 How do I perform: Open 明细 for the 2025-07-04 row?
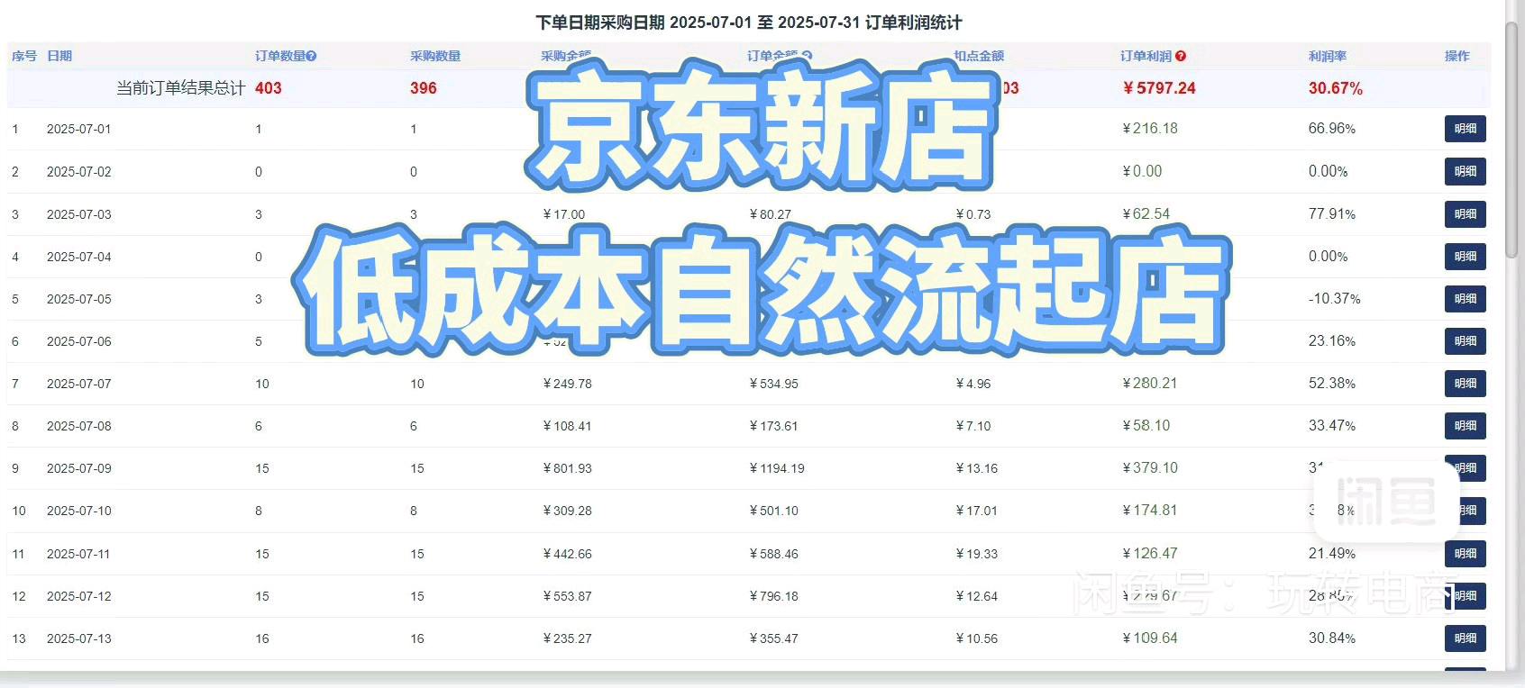coord(1465,257)
